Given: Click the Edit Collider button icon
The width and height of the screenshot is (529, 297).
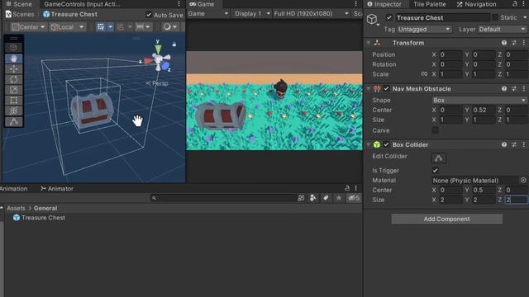Looking at the screenshot, I should pyautogui.click(x=439, y=158).
